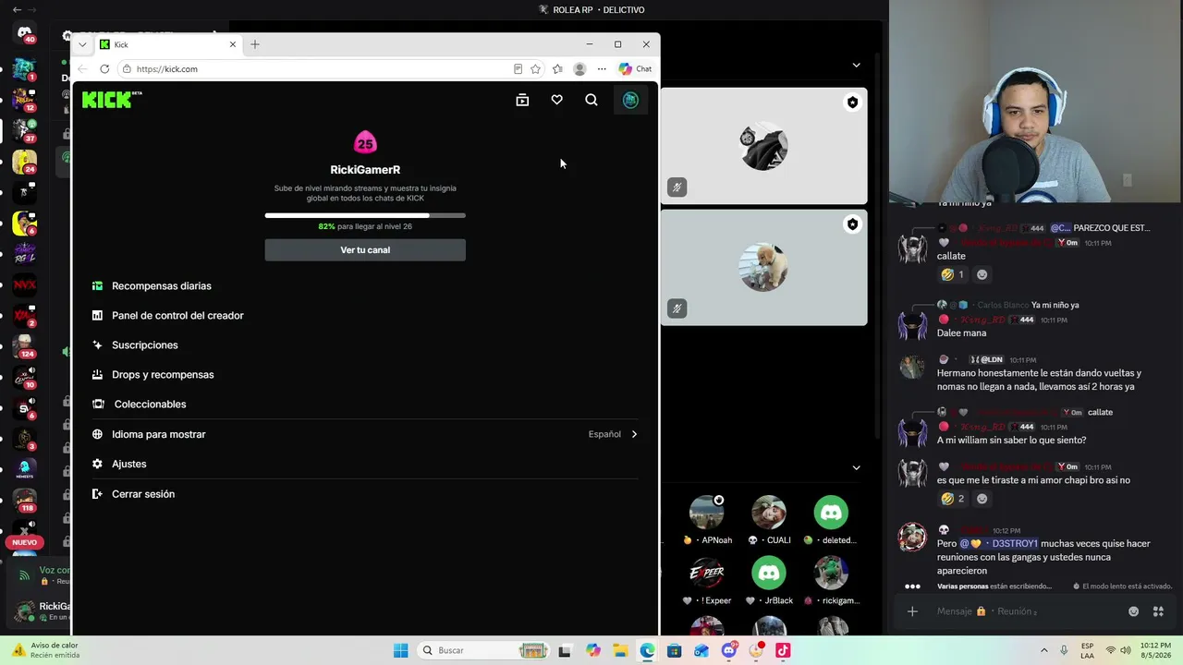Click the taskbar Buscar search box

(483, 650)
